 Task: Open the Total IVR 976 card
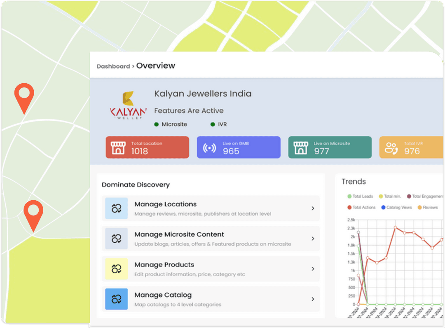tap(411, 147)
